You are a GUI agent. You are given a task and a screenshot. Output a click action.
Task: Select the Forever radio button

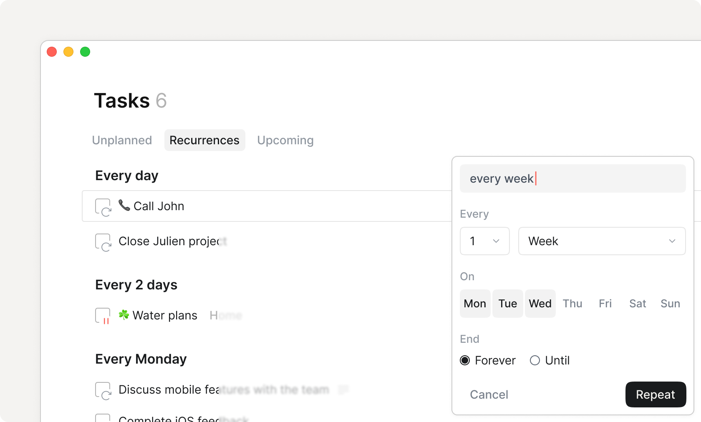[464, 360]
